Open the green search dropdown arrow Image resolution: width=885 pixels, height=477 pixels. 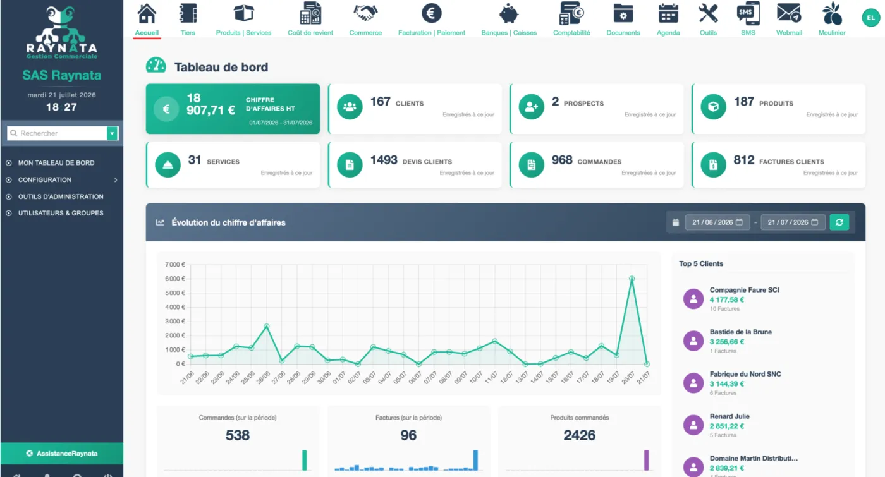[112, 133]
